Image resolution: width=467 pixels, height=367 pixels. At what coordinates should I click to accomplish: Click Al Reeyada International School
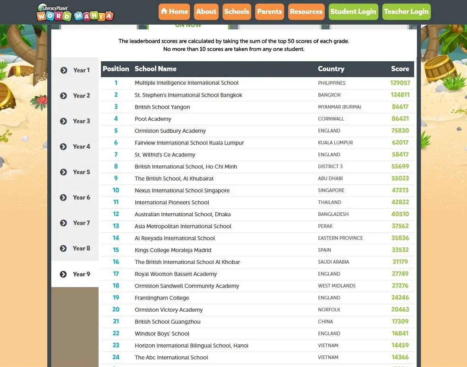(175, 238)
